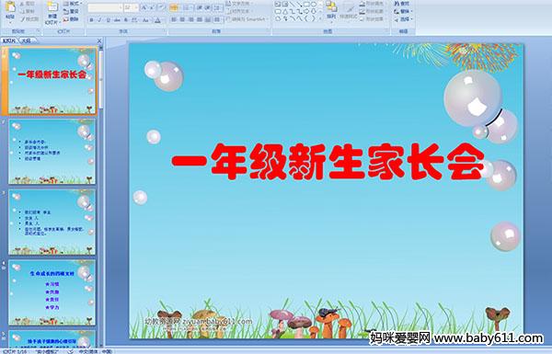Click the Find binoculars icon
552x354 pixels.
tap(397, 4)
